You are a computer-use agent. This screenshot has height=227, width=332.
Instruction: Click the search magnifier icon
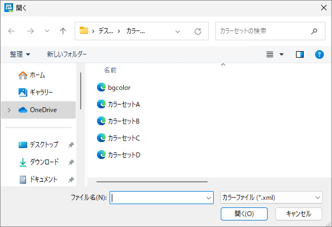click(314, 31)
